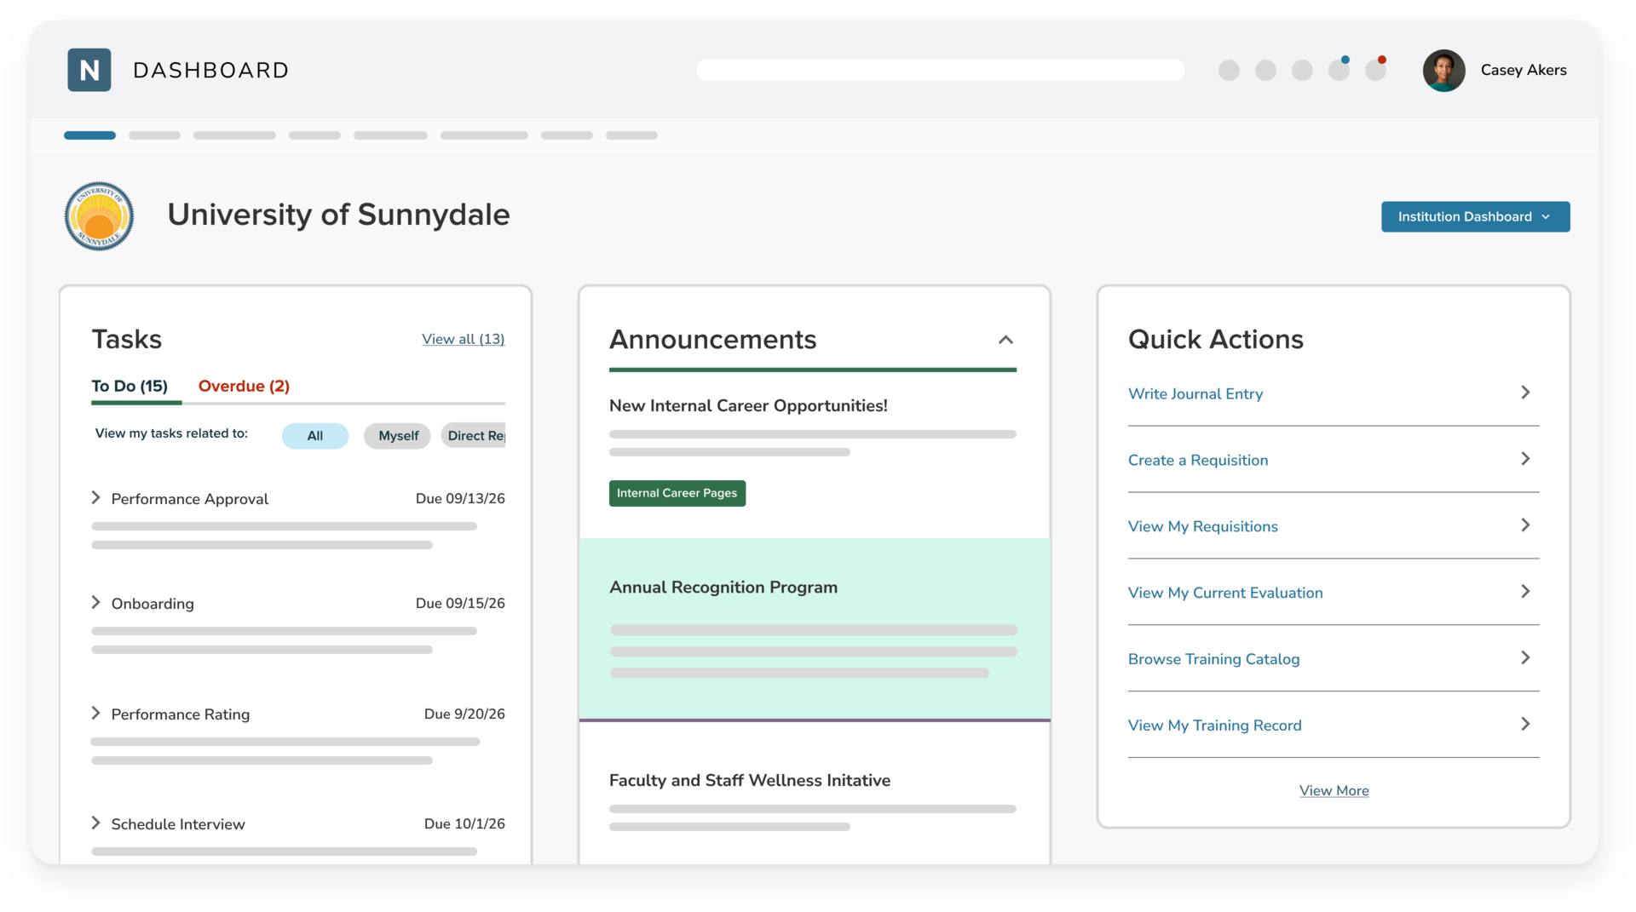Click arrow beside View My Current Evaluation

coord(1525,592)
